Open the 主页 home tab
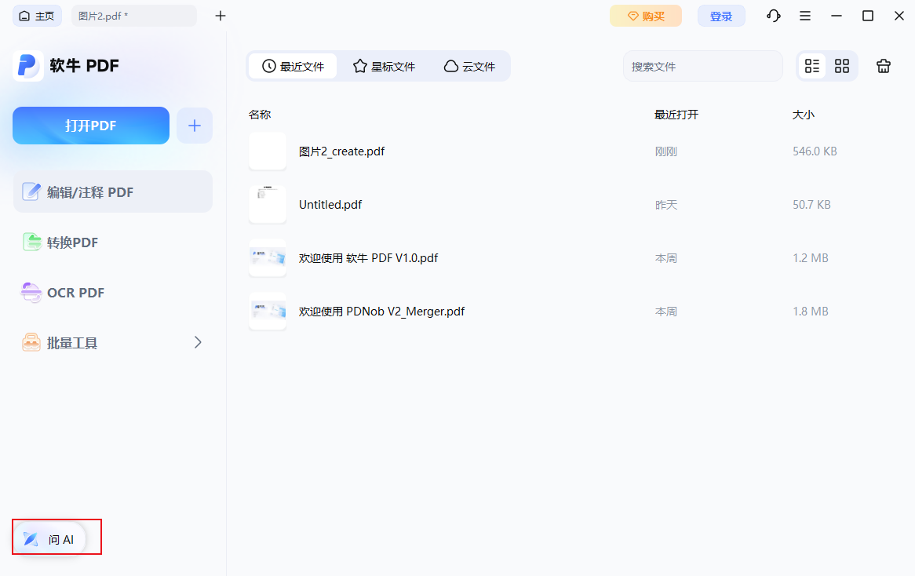This screenshot has height=576, width=915. (x=37, y=16)
